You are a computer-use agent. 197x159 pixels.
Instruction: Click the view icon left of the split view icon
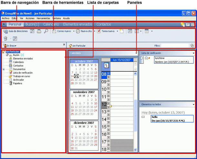point(130,31)
